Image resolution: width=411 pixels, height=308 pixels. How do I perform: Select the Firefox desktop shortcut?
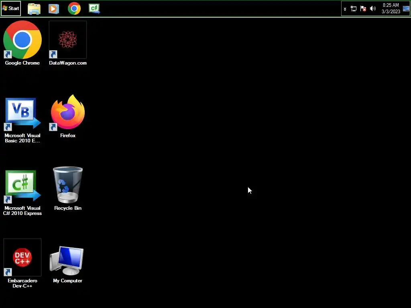tap(67, 116)
